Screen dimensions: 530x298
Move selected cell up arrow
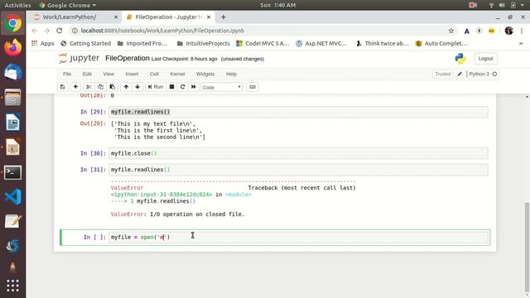pyautogui.click(x=126, y=87)
